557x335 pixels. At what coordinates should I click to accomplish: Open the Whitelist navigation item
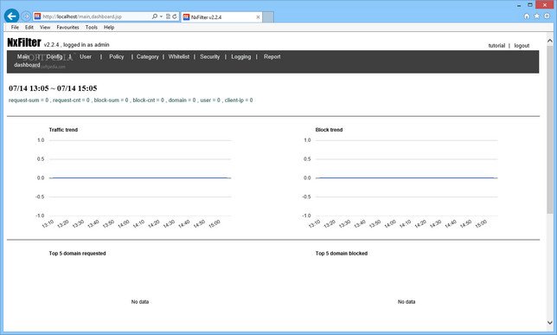179,56
